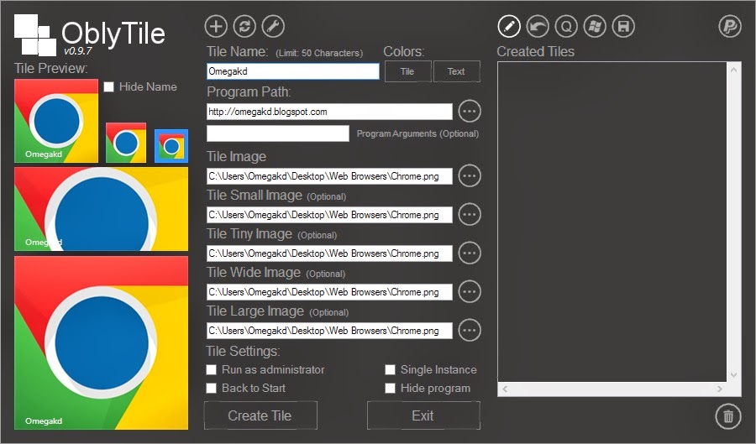
Task: Click the Tile Large Image path field
Action: pyautogui.click(x=329, y=331)
